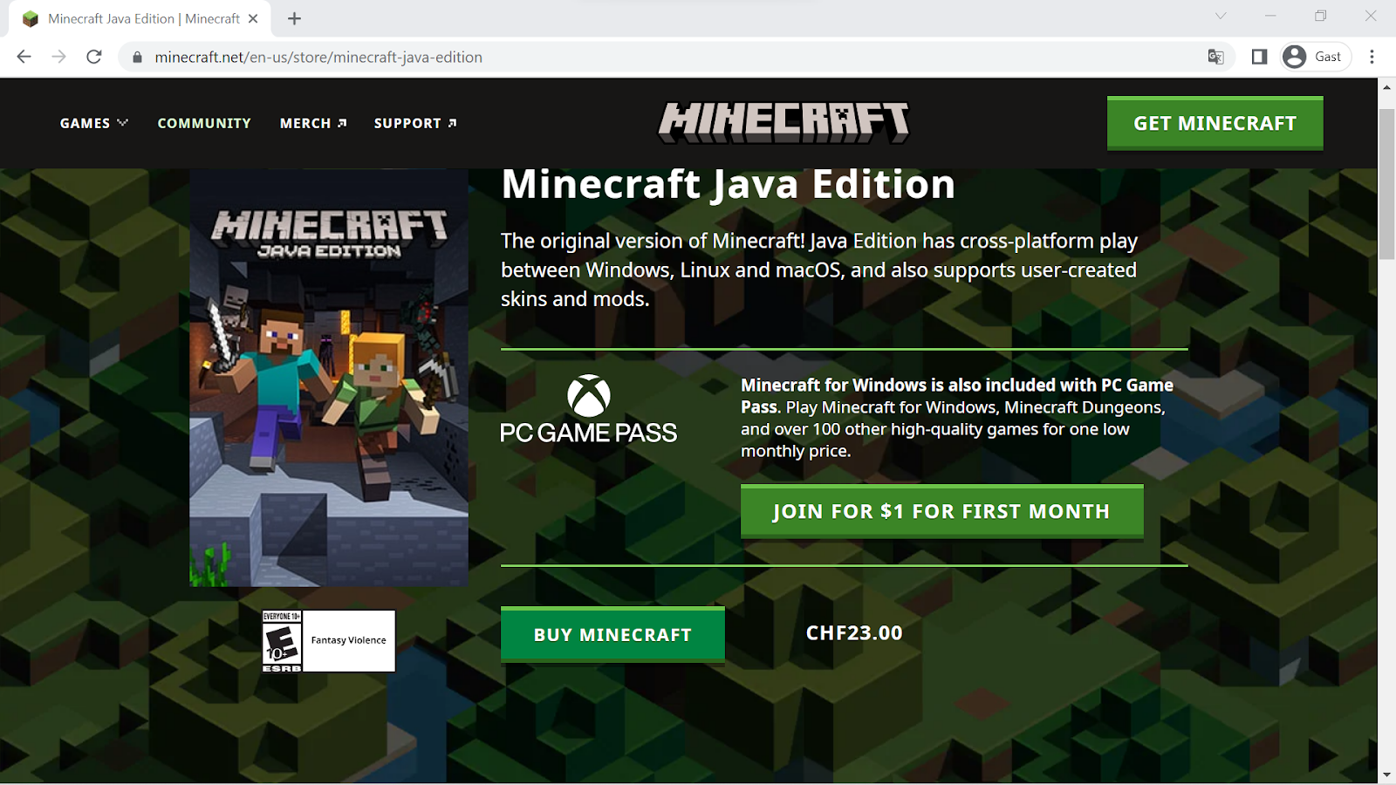Click the CHF23.00 price text
This screenshot has width=1396, height=785.
pyautogui.click(x=854, y=633)
